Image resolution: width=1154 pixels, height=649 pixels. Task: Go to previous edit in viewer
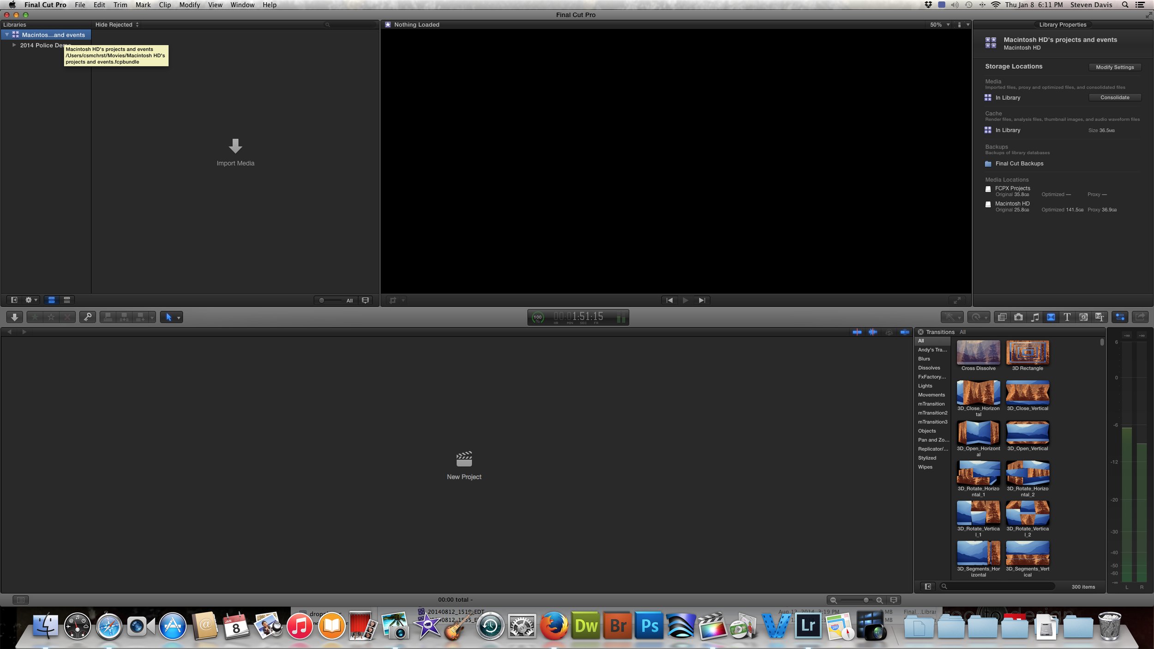click(x=669, y=300)
